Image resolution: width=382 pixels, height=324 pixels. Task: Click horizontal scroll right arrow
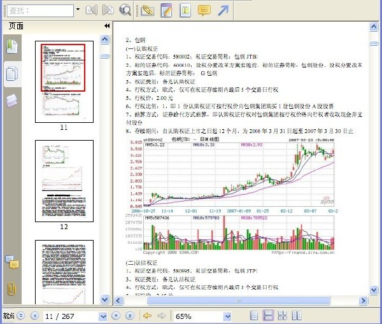pyautogui.click(x=364, y=300)
